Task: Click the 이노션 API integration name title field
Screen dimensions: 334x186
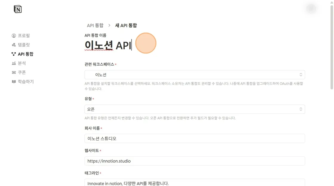Action: pos(108,45)
